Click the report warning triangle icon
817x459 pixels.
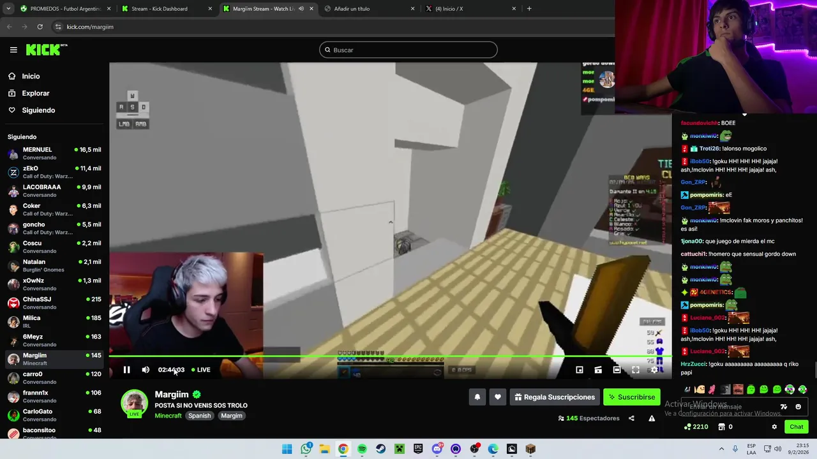(652, 418)
